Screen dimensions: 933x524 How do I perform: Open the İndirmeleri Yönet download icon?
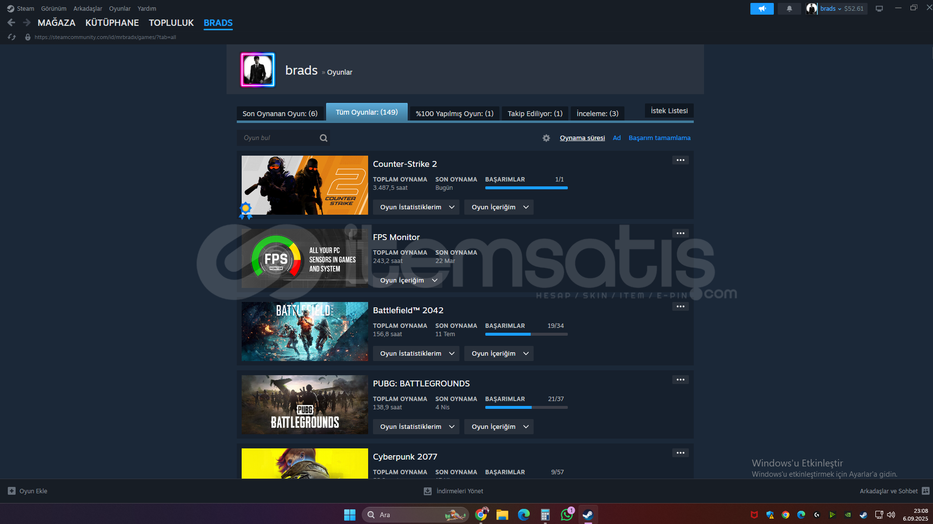[x=428, y=491]
